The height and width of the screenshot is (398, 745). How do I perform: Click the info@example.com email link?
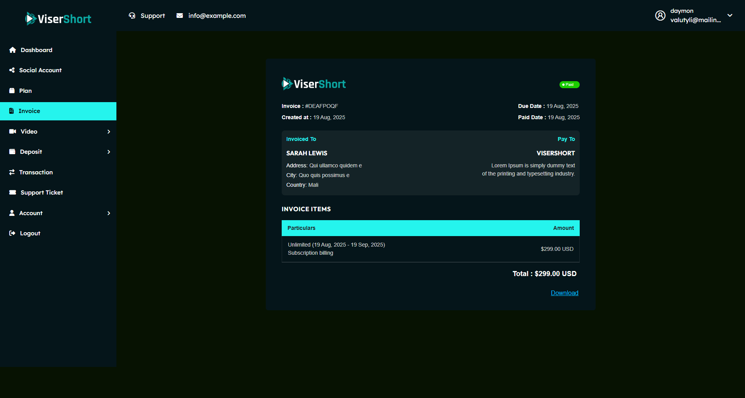217,16
